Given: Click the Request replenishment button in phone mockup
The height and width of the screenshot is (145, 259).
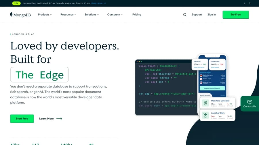Looking at the screenshot, I should [212, 88].
